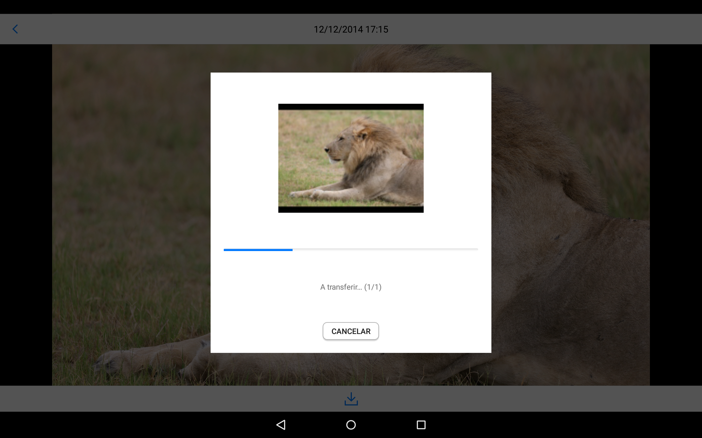
Task: Click the 'A transferir... (1/1)' status text
Action: pos(351,287)
